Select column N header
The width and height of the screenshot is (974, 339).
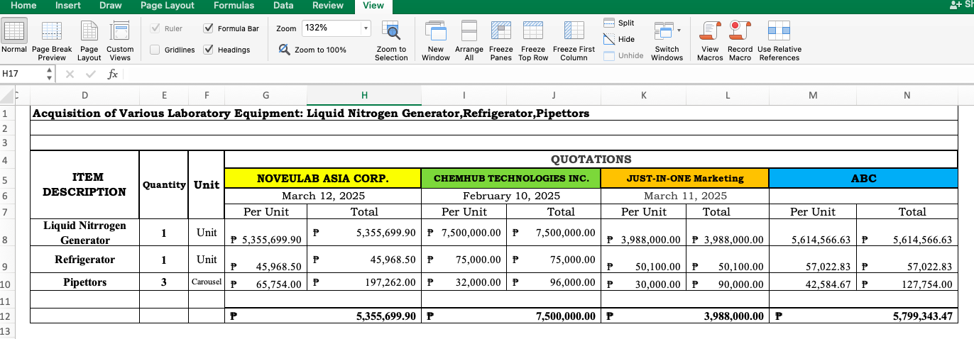point(907,95)
